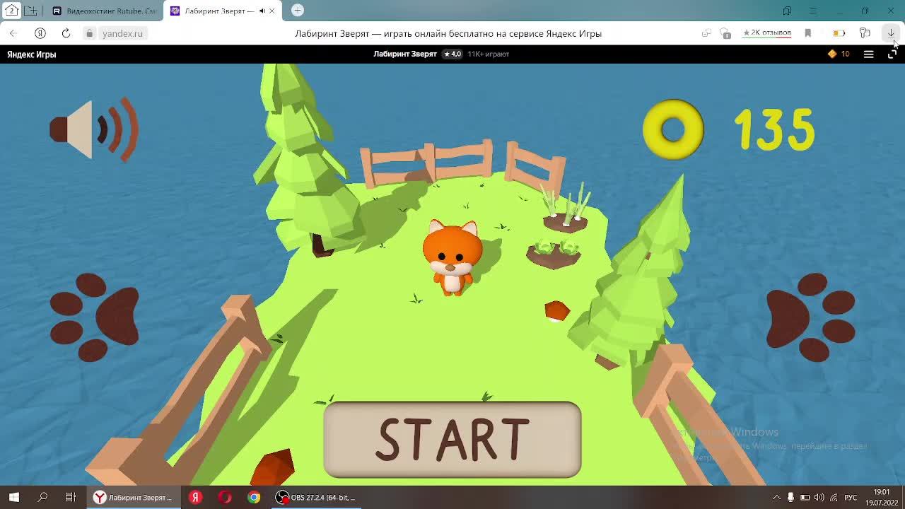
Task: Open the Yandex Games home link
Action: (32, 54)
